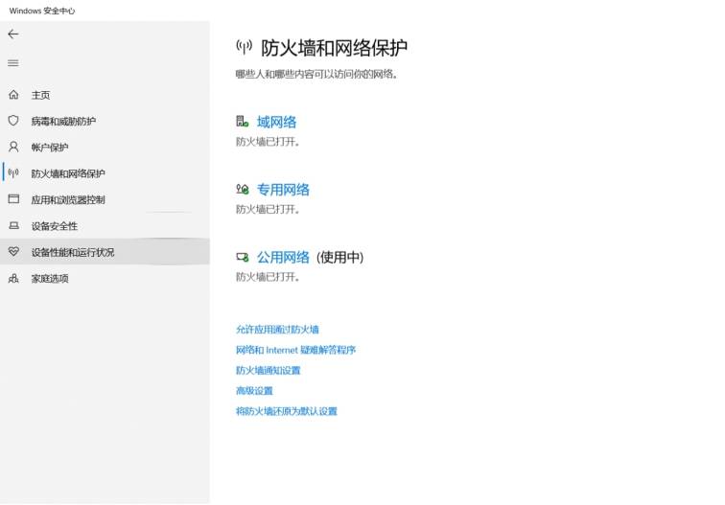725x505 pixels.
Task: Click the (使用中) label after 公用网络
Action: [340, 257]
